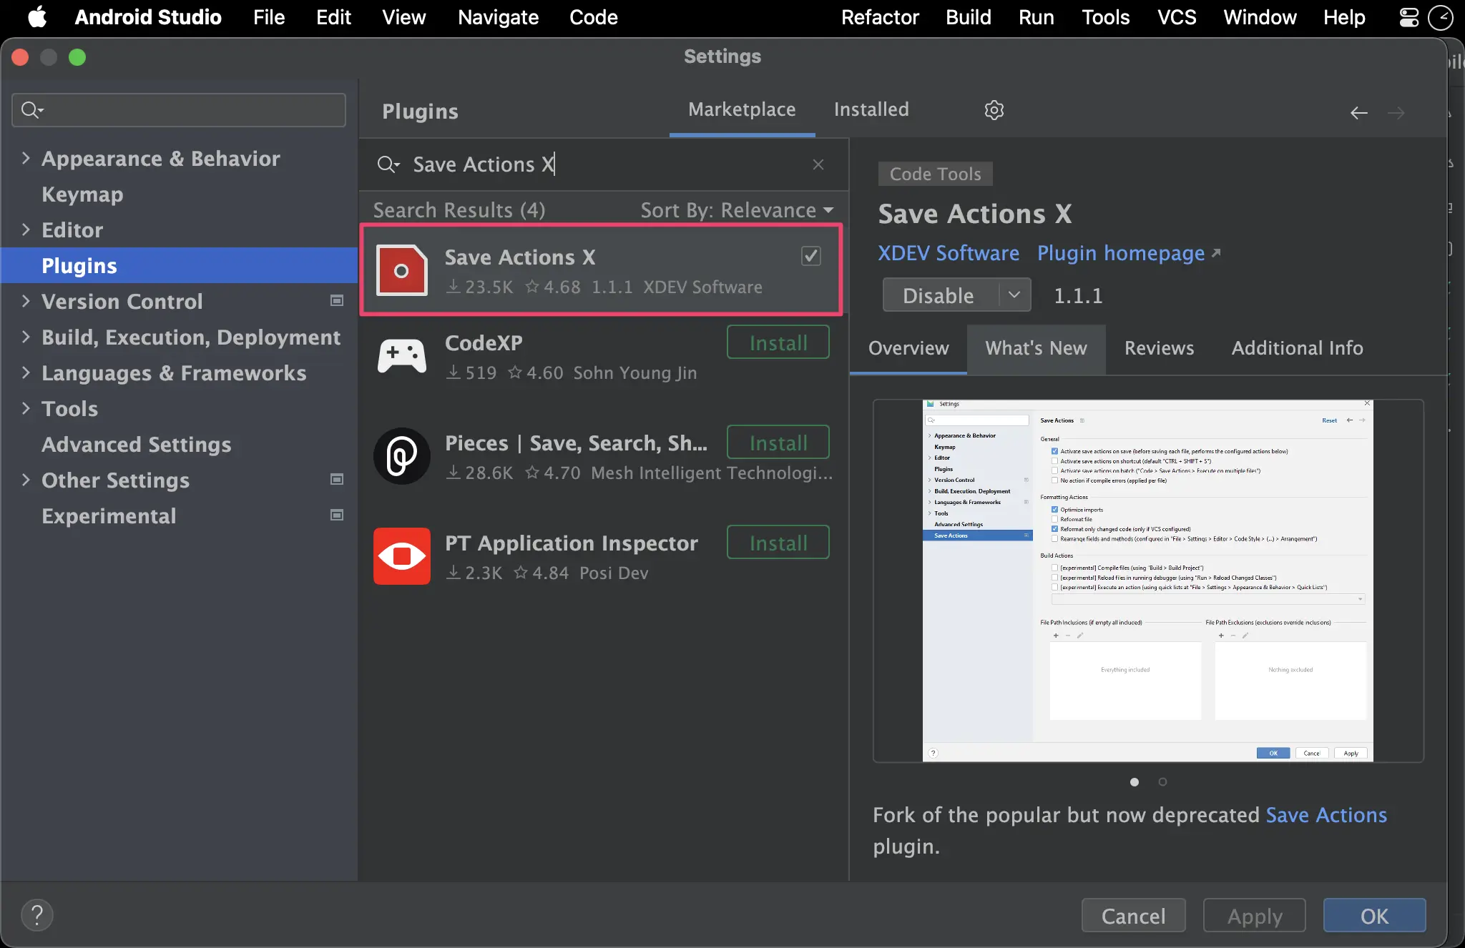Select Plugins in settings tree

coord(179,265)
